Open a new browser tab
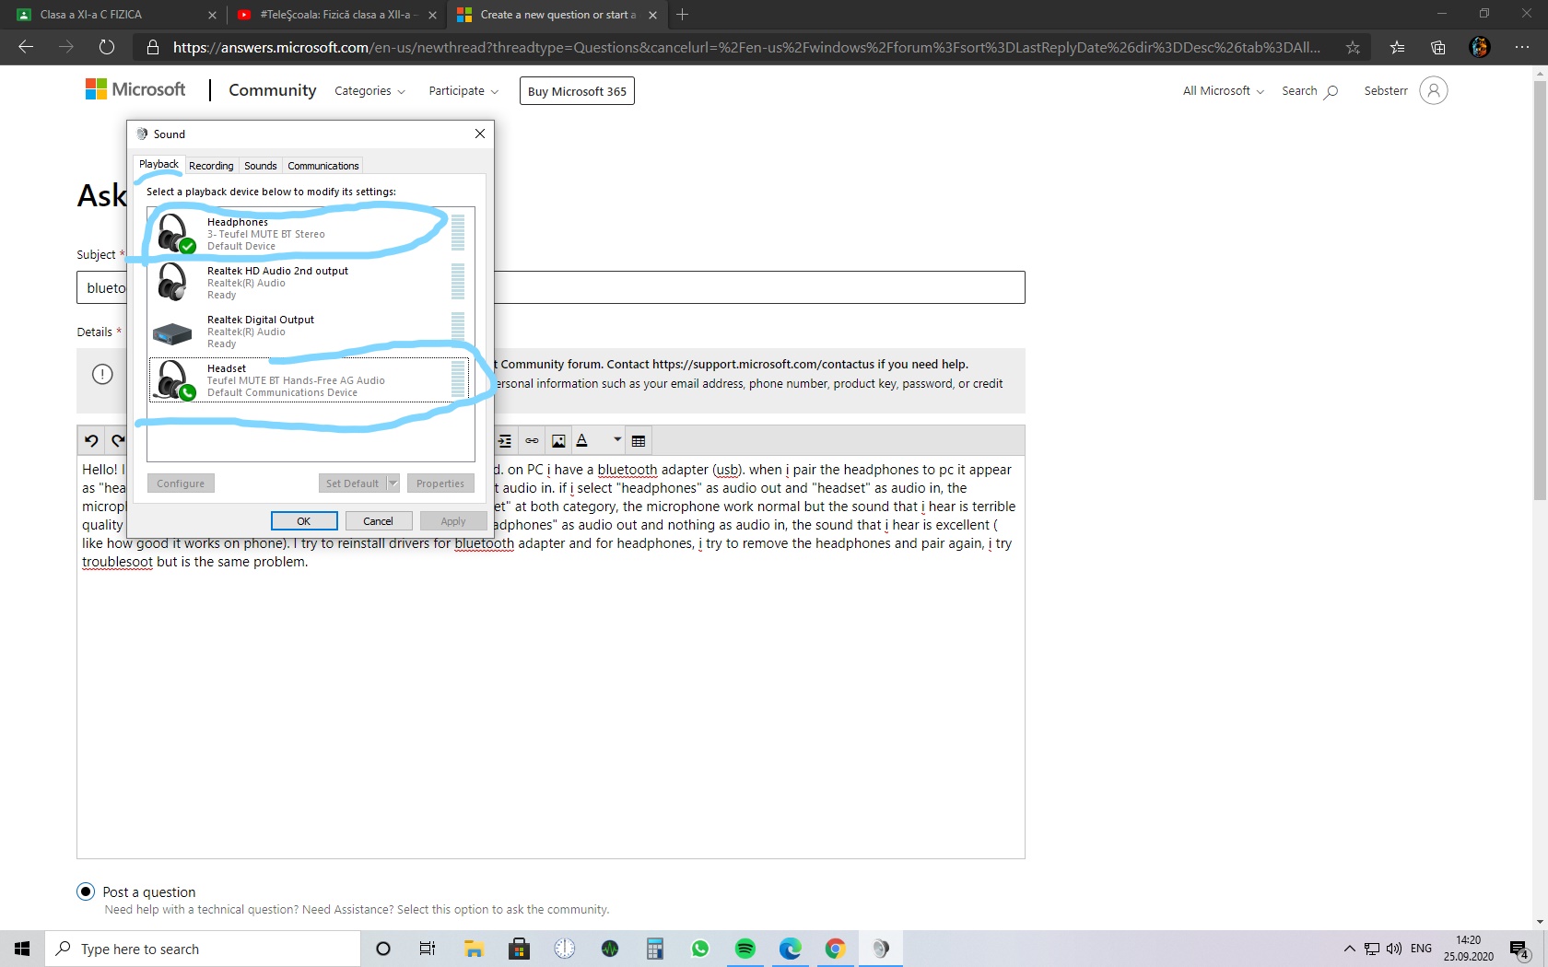 [683, 15]
